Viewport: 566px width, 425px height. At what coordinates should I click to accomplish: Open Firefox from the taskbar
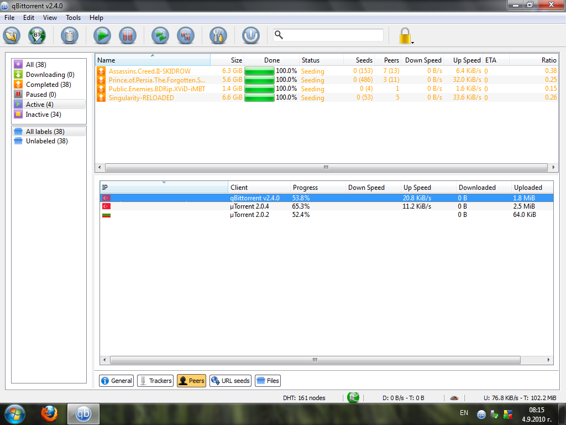coord(49,414)
